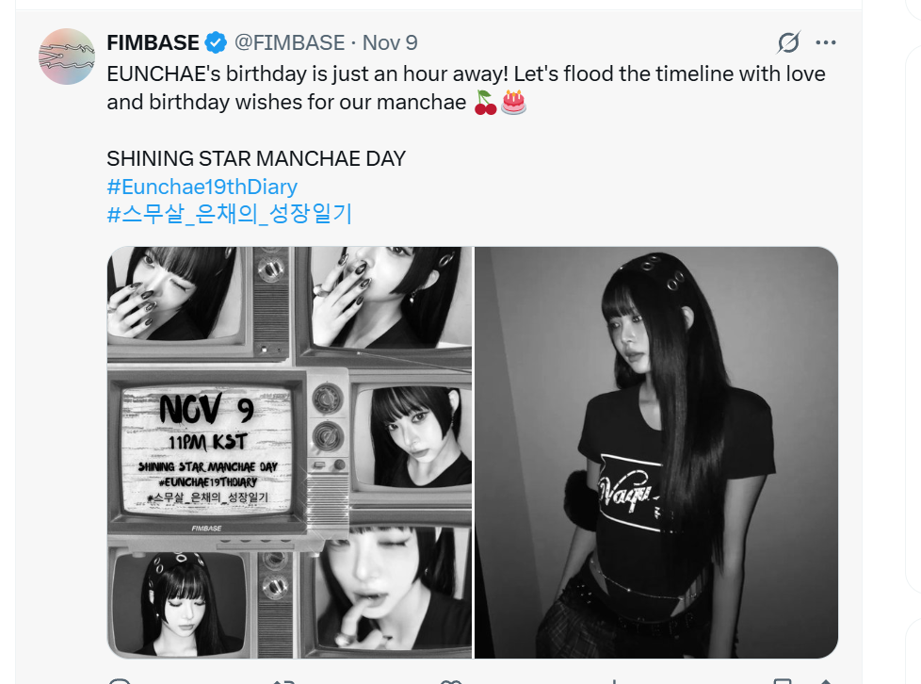Screen dimensions: 921x684
Task: Open the Korean hashtag #스무살_은채의_성장일기
Action: pyautogui.click(x=229, y=214)
